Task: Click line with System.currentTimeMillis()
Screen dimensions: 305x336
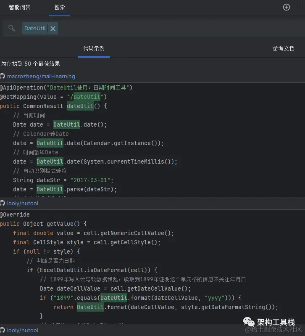Action: pos(95,161)
